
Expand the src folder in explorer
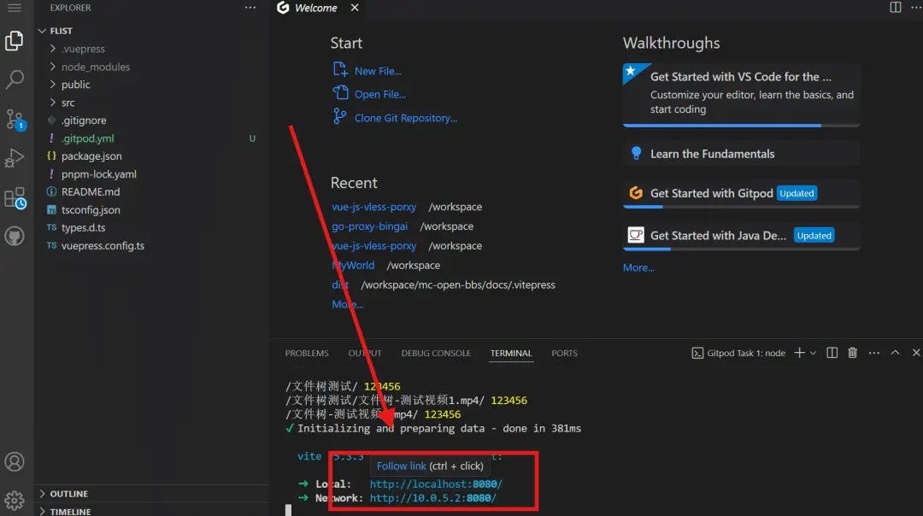(x=68, y=103)
